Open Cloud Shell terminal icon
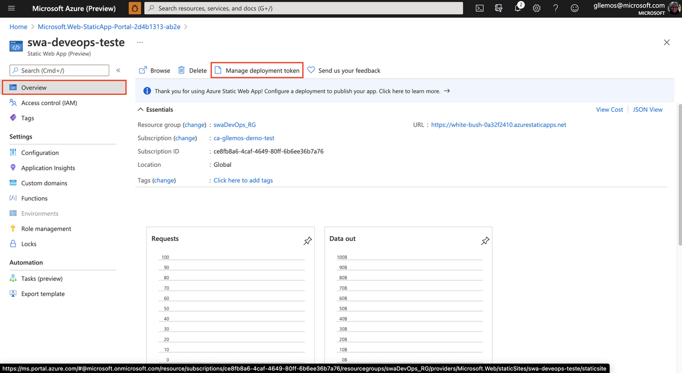The image size is (682, 373). point(480,9)
